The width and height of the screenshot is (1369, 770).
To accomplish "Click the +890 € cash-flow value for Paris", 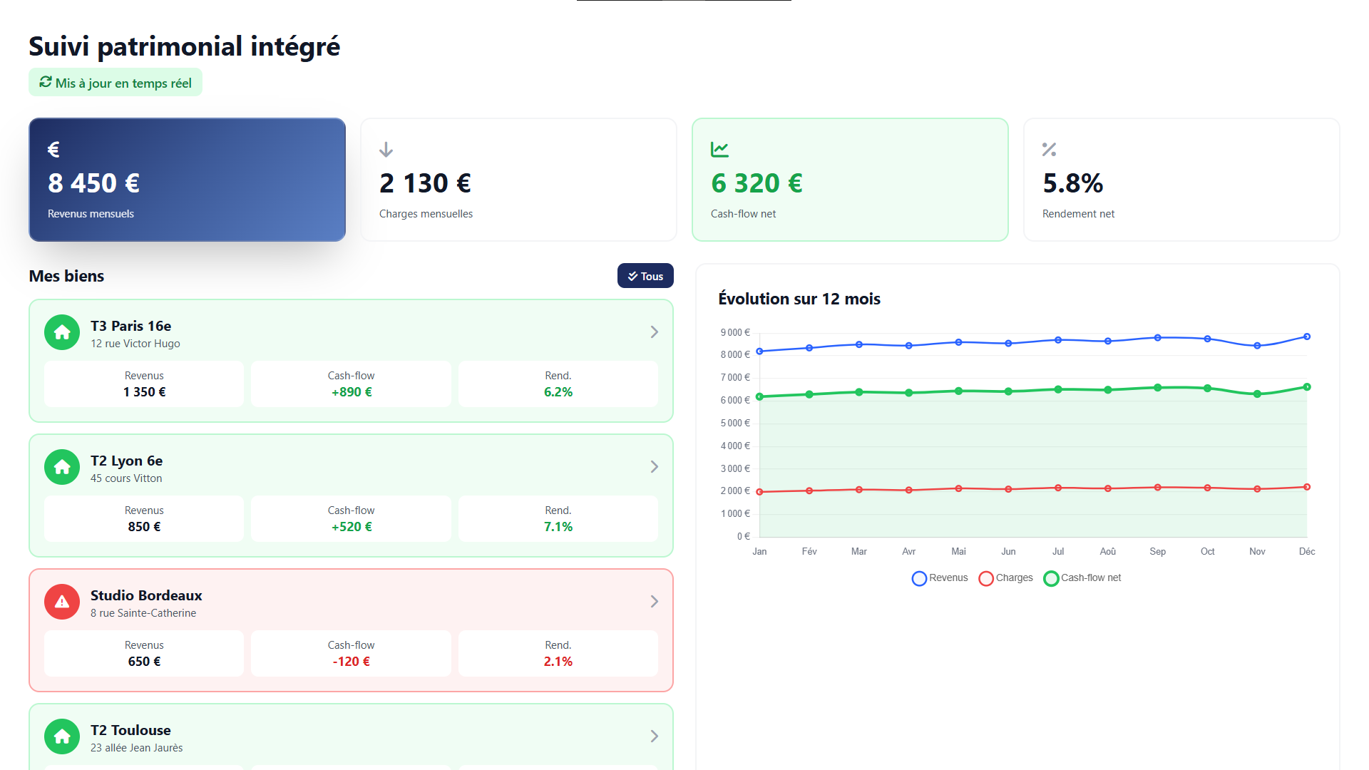I will 351,392.
